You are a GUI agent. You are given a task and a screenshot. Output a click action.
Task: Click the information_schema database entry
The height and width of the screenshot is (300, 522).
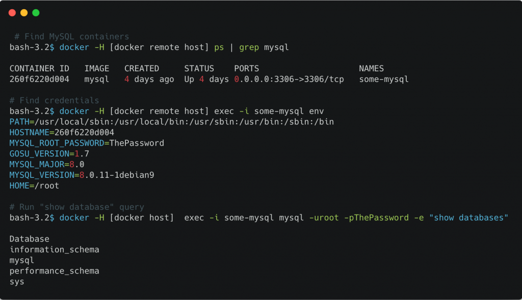point(55,250)
